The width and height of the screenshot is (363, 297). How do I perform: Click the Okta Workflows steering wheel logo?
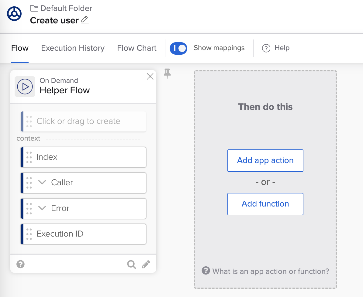click(x=14, y=14)
